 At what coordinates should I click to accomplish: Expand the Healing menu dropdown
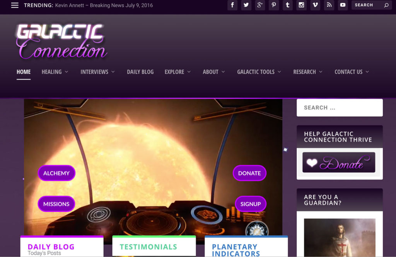(55, 72)
